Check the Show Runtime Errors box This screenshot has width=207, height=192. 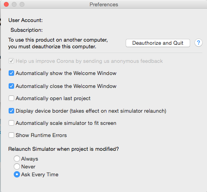(x=11, y=135)
